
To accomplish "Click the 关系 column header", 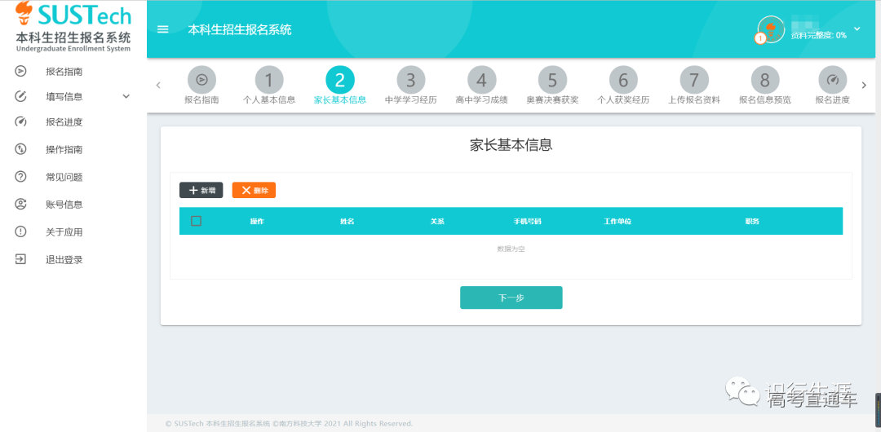I will pyautogui.click(x=437, y=222).
